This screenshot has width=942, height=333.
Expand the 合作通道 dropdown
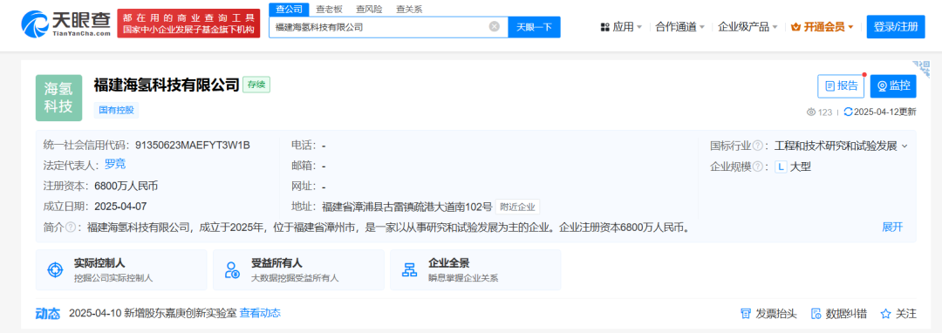pyautogui.click(x=701, y=27)
